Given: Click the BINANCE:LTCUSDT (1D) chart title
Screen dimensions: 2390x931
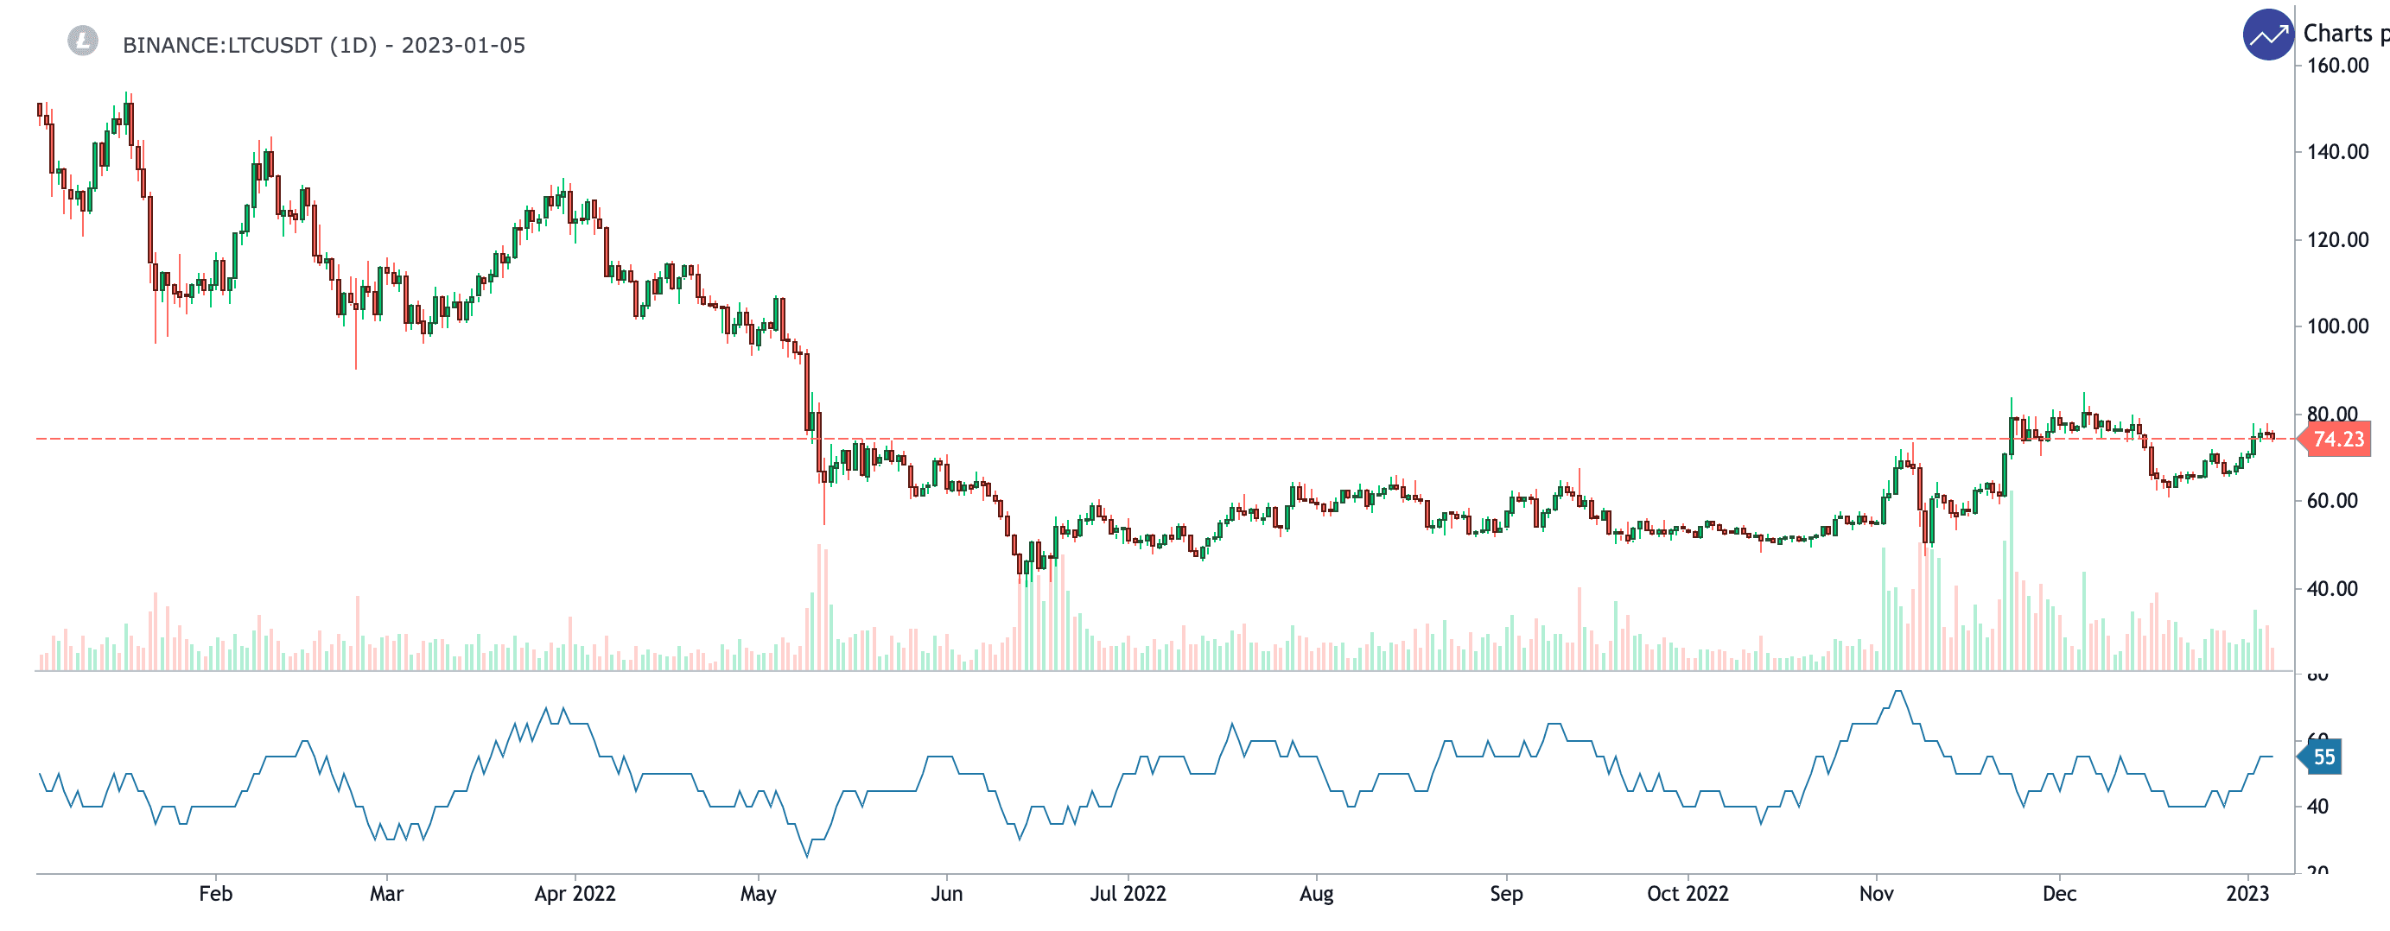Looking at the screenshot, I should pyautogui.click(x=324, y=46).
